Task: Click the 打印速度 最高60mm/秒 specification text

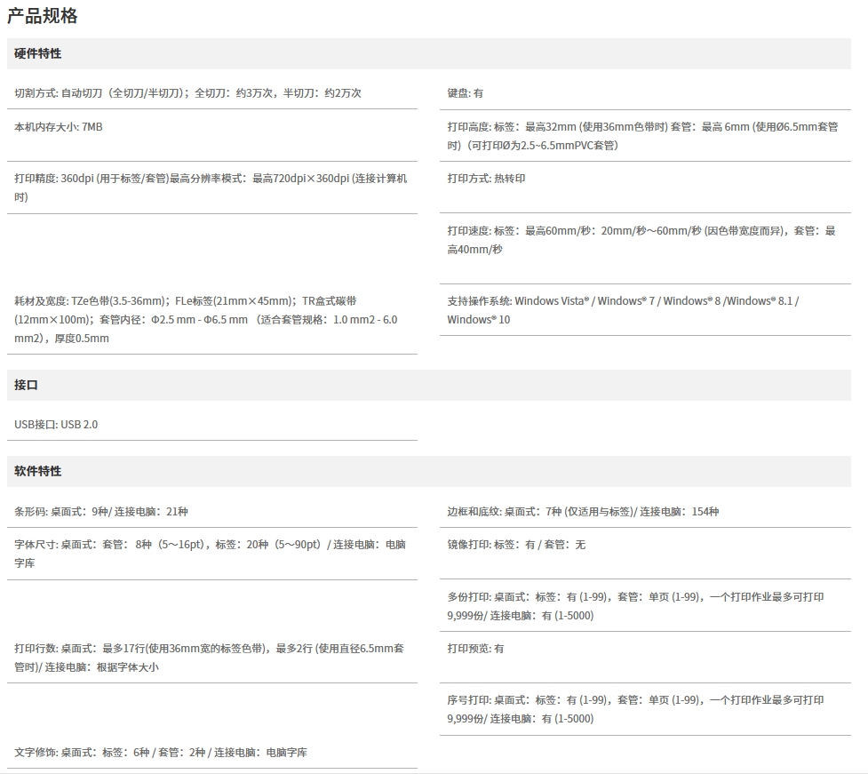Action: coord(641,240)
